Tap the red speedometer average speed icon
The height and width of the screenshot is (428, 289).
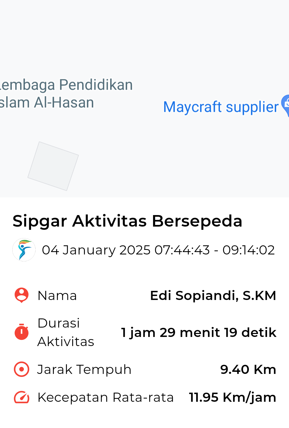21,397
